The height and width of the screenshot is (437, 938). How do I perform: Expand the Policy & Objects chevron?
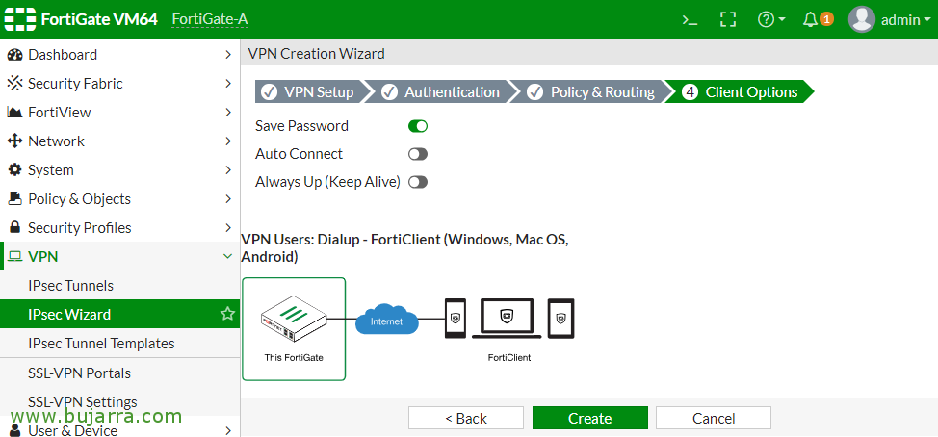click(228, 199)
